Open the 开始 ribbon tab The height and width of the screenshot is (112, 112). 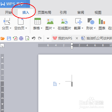8,12
